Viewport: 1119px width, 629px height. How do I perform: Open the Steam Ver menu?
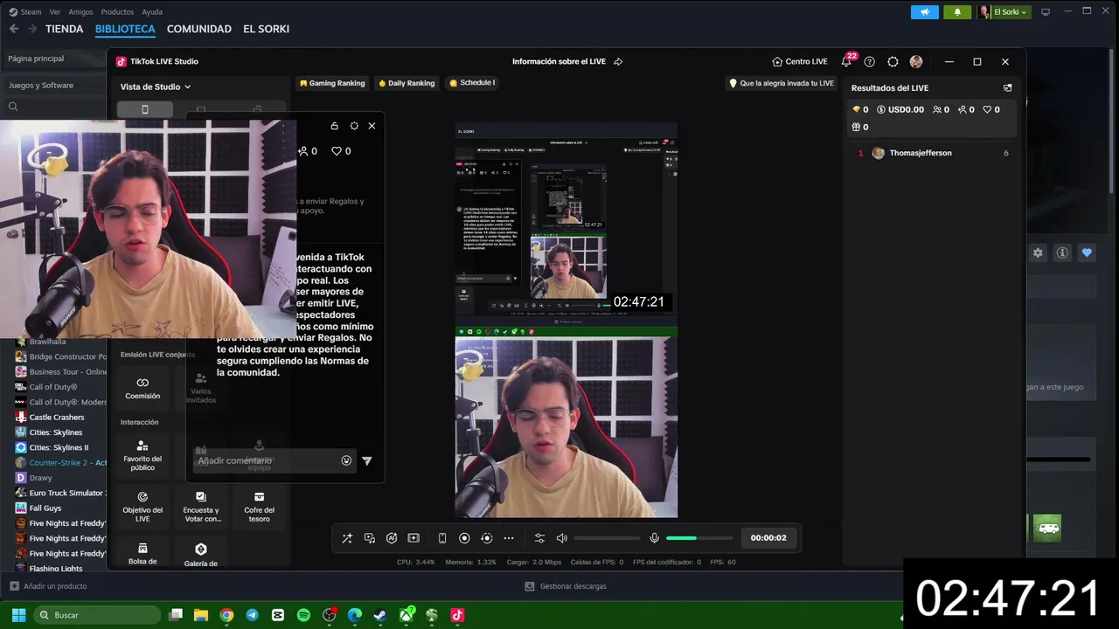55,12
